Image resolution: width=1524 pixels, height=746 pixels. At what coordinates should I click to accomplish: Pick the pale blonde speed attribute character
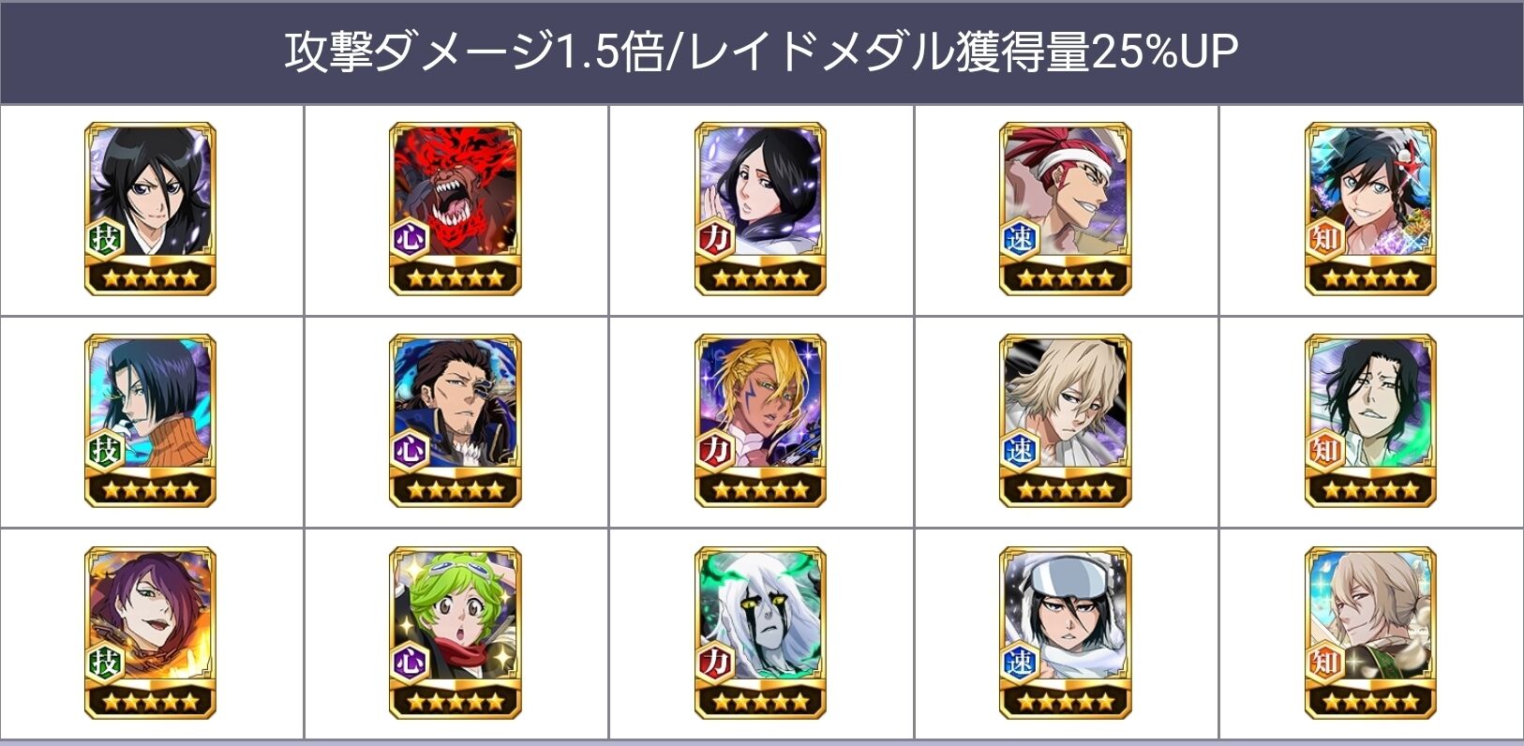pos(1066,421)
